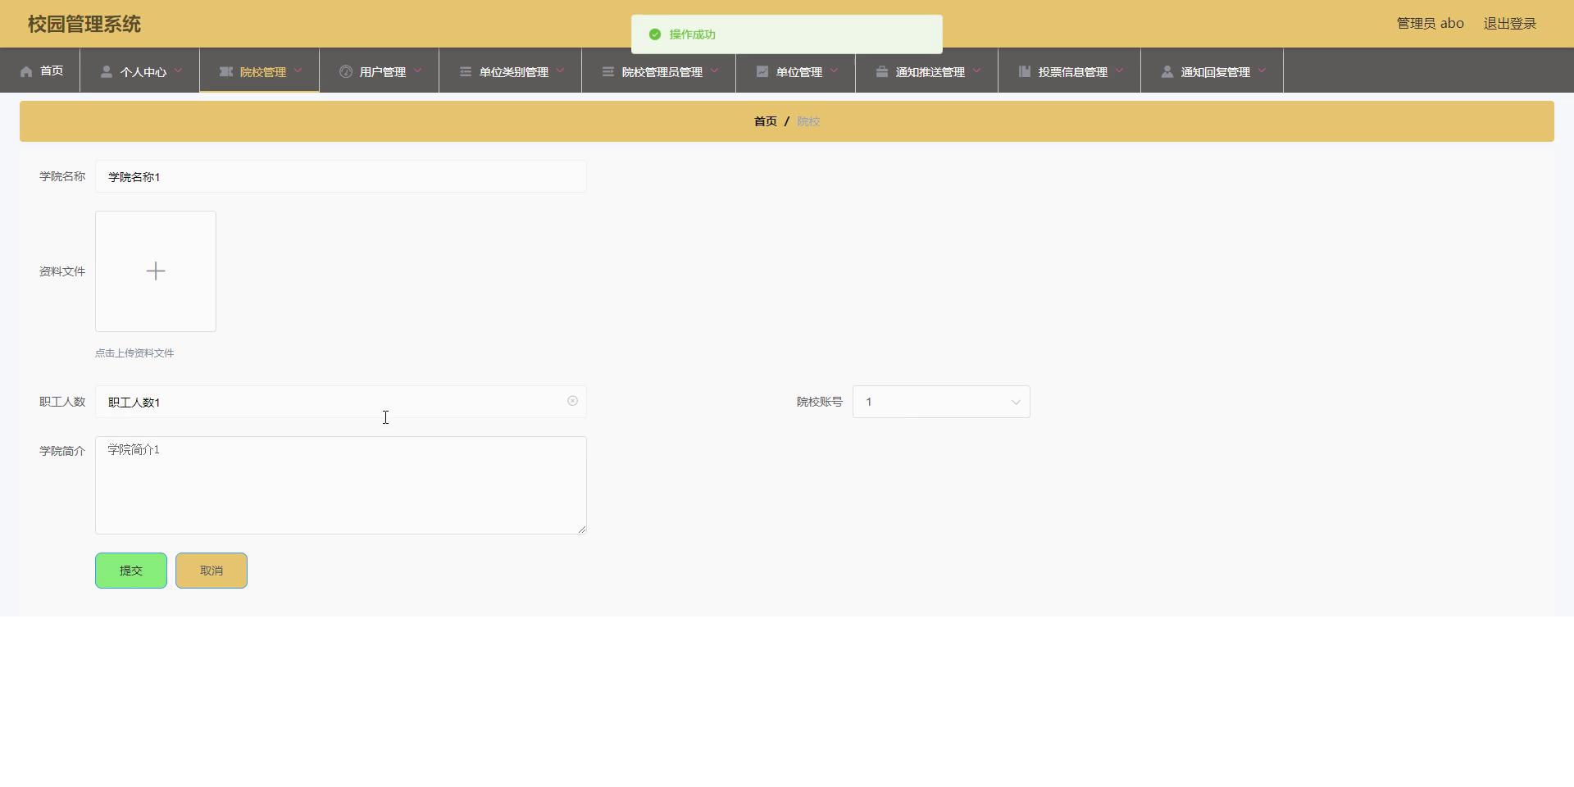Click the camera icon beside 院校管理
Image resolution: width=1574 pixels, height=787 pixels.
click(x=226, y=72)
